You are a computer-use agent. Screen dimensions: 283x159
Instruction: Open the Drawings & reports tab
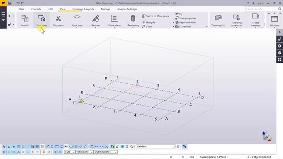pyautogui.click(x=83, y=9)
